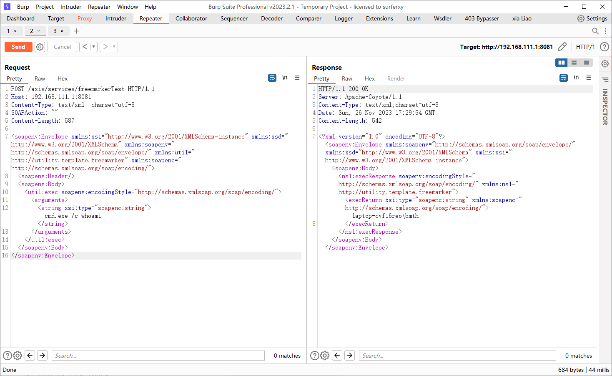The height and width of the screenshot is (376, 612).
Task: Open the request history back dropdown arrow
Action: (x=94, y=47)
